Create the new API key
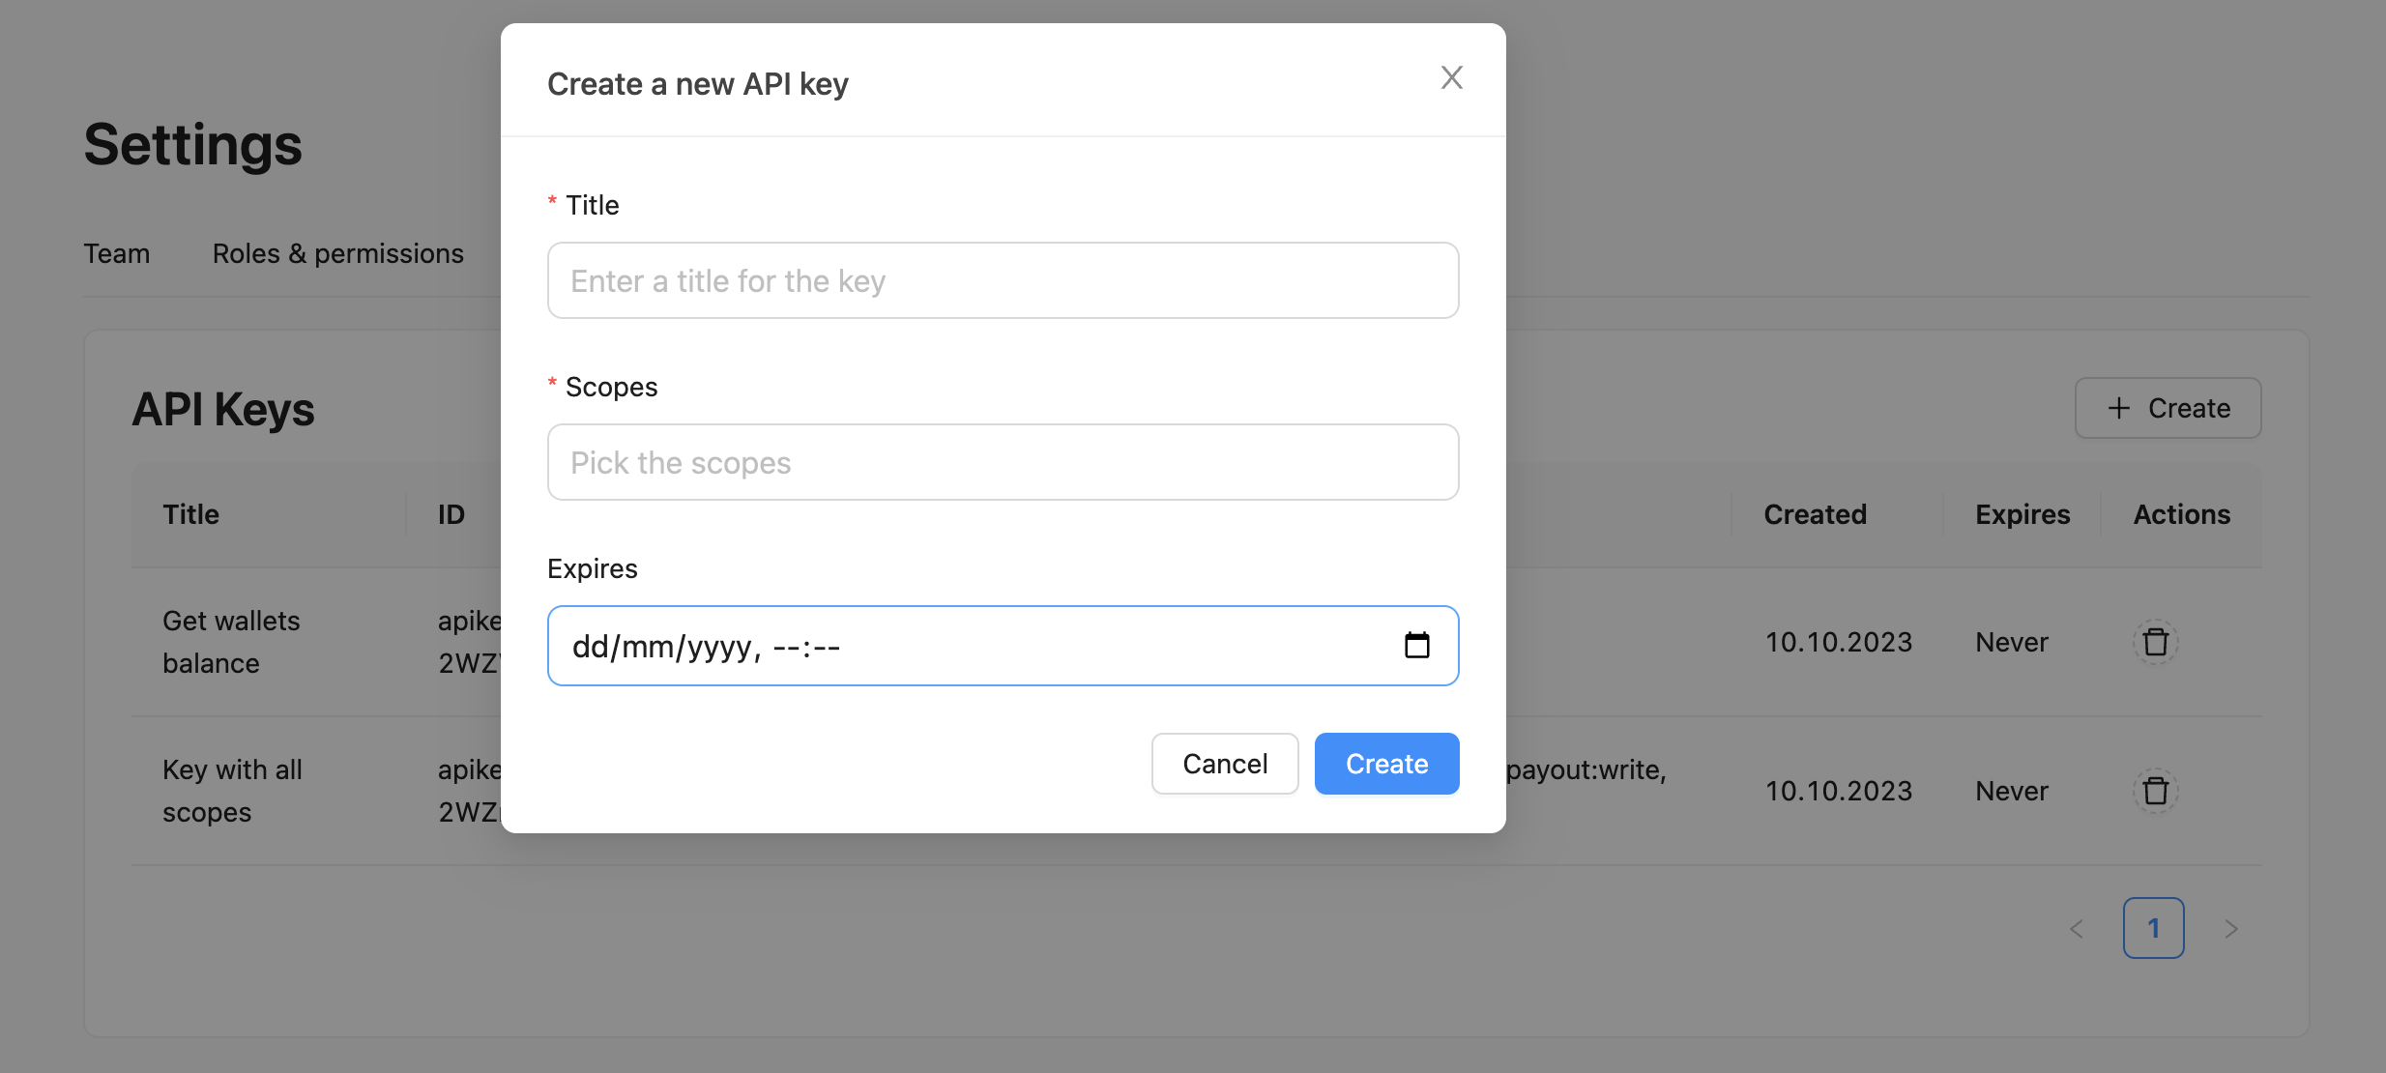The width and height of the screenshot is (2386, 1073). [x=1385, y=763]
